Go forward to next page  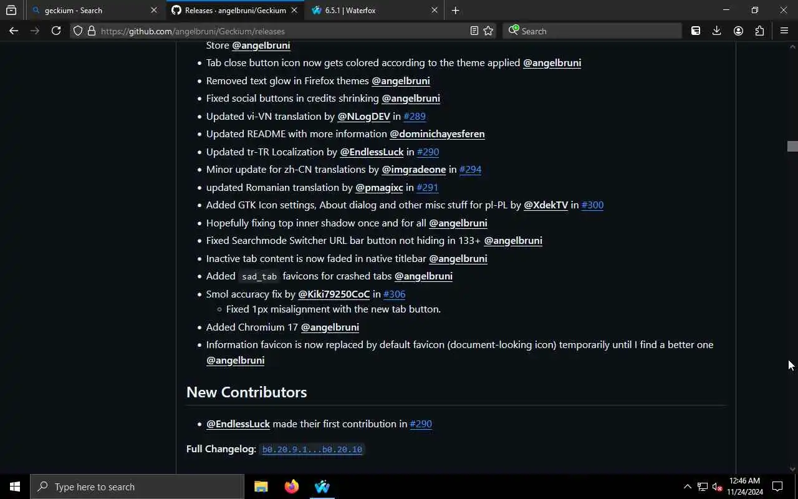point(35,31)
